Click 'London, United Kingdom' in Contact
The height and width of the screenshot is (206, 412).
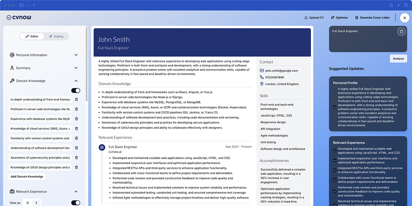282,84
